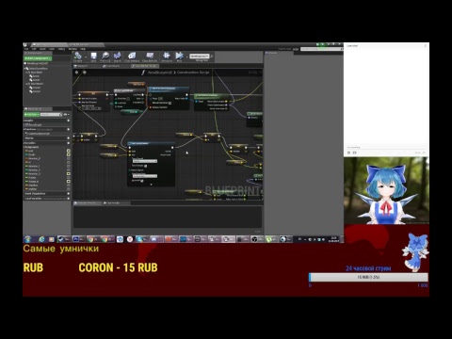Open Class Settings from the toolbar

pyautogui.click(x=132, y=56)
